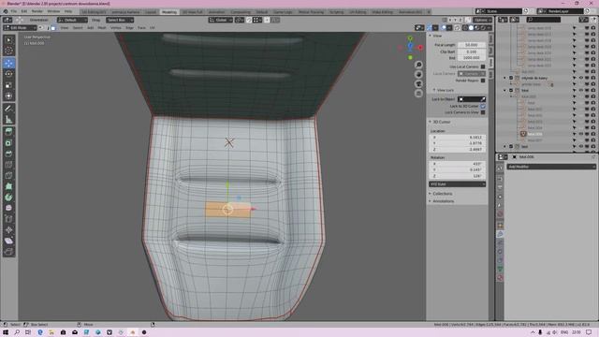Toggle Lock to 3D Cursor checkbox

[x=483, y=106]
